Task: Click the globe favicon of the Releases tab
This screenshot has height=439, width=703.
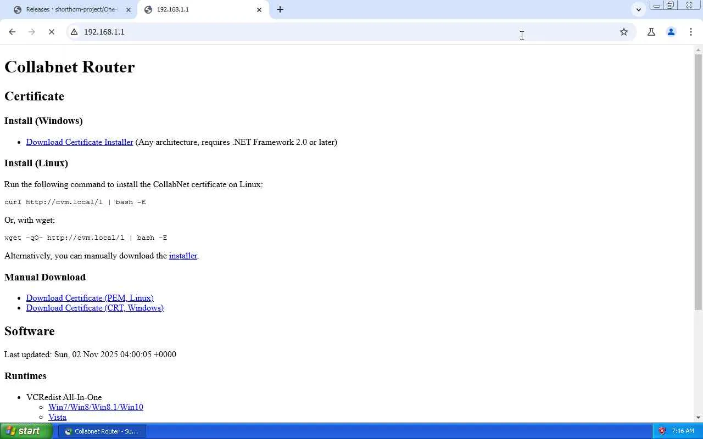Action: (x=18, y=9)
